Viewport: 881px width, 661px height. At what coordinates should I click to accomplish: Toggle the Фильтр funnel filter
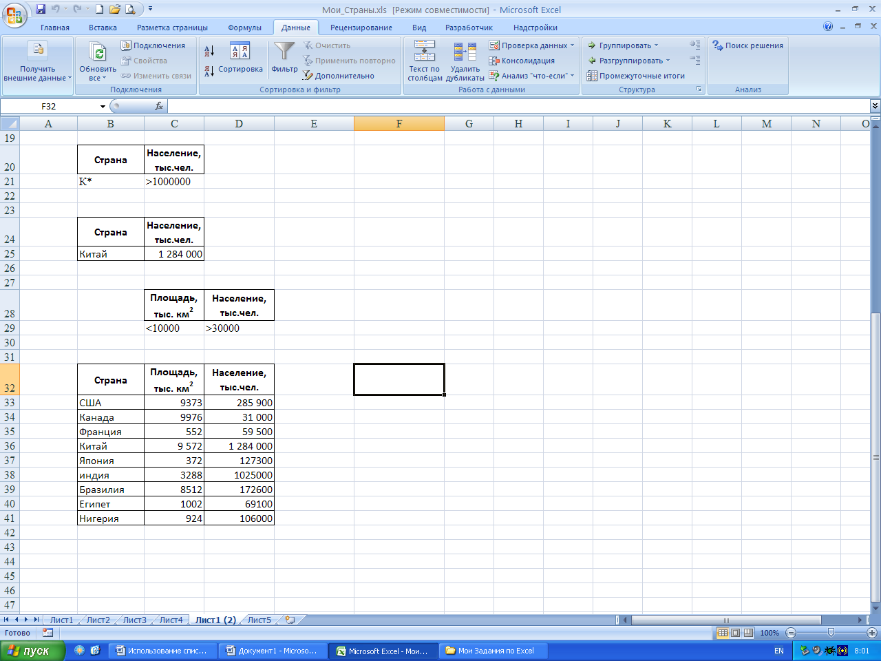[284, 57]
